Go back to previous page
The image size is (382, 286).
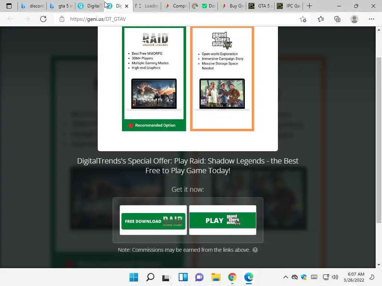[10, 19]
